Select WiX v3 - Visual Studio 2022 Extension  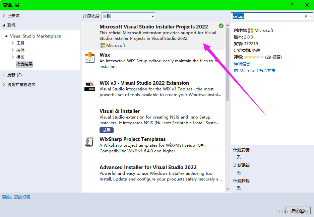(144, 83)
